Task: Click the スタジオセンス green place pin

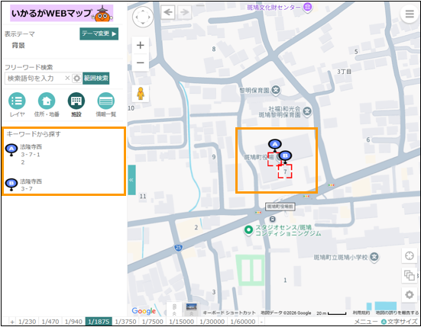Action: coord(248,230)
